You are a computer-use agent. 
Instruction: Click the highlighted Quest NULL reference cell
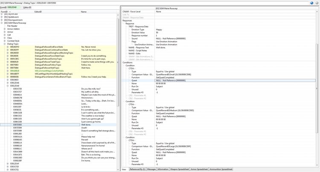coord(235,80)
